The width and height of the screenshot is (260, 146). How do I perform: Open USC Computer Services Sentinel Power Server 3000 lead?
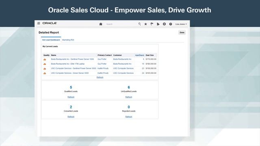coord(74,69)
